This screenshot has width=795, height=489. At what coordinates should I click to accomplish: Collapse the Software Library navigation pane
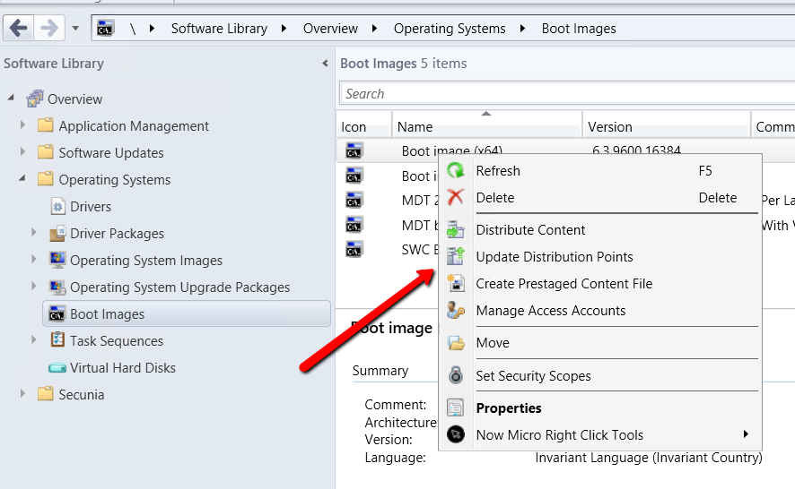coord(325,64)
